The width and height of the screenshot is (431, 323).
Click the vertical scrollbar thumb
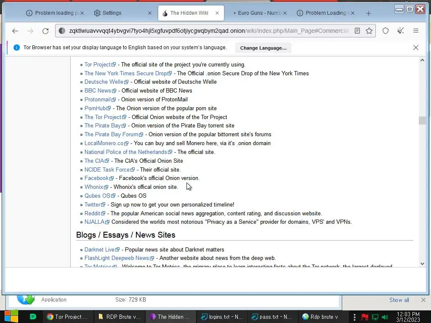(x=422, y=120)
